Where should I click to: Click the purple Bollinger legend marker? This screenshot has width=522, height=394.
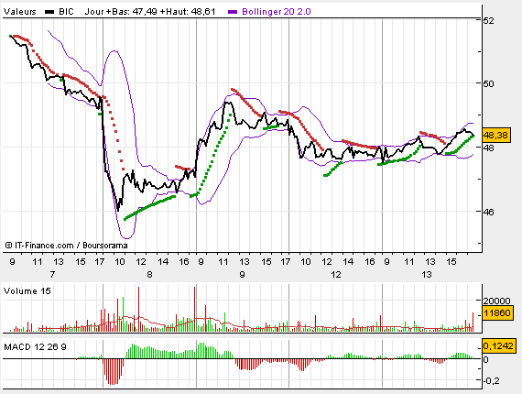pyautogui.click(x=233, y=12)
